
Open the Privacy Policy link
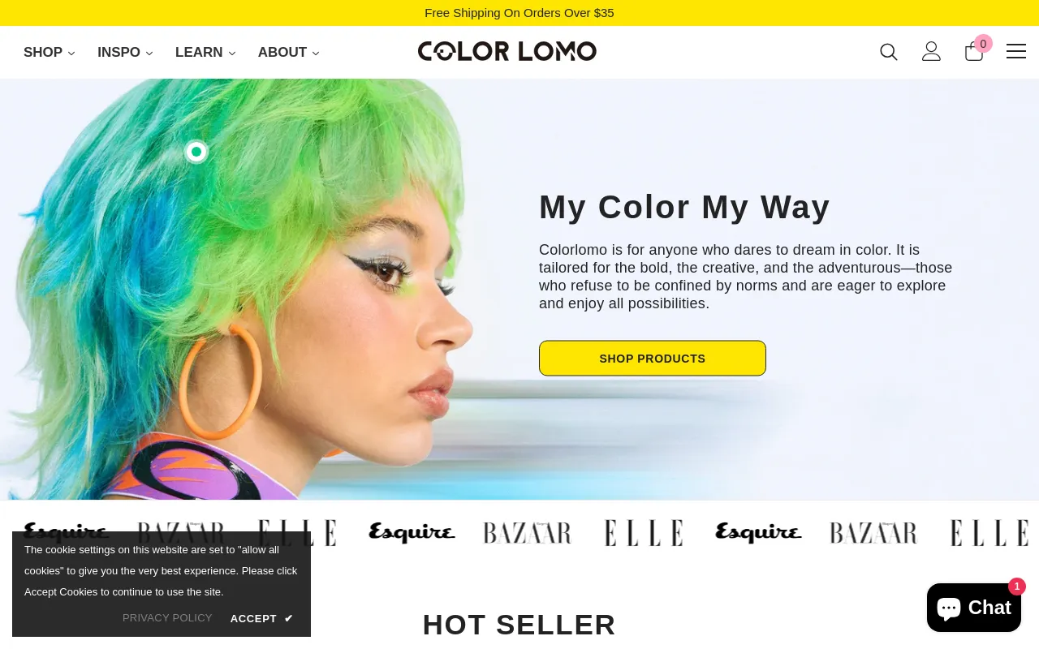pyautogui.click(x=167, y=618)
